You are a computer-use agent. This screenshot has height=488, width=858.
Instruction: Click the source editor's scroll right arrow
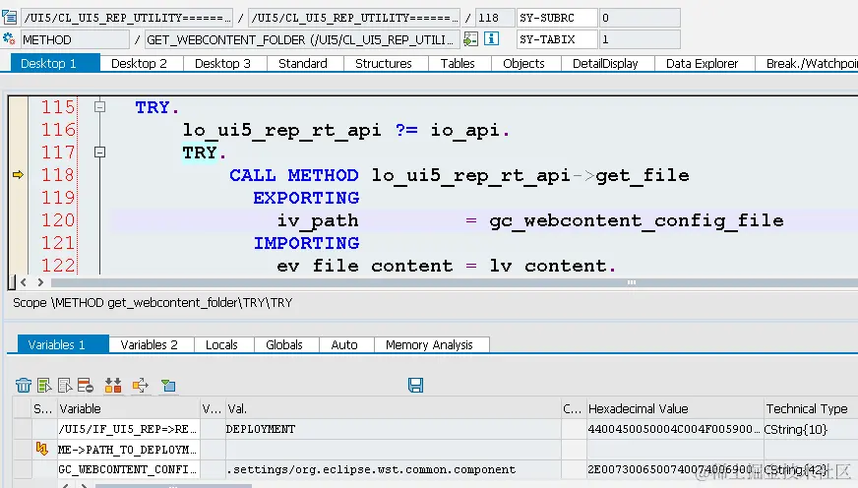[x=40, y=282]
